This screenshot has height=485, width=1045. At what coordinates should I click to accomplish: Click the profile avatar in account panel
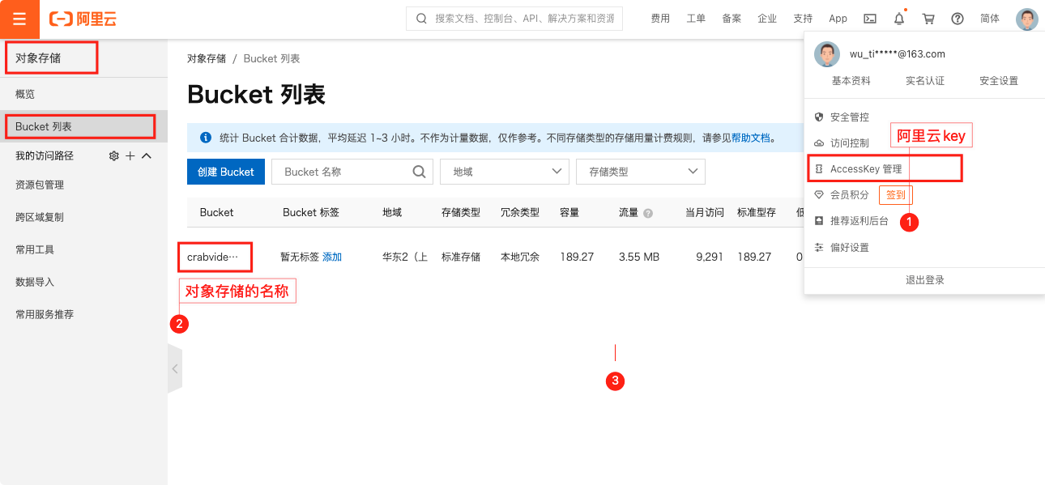point(827,54)
